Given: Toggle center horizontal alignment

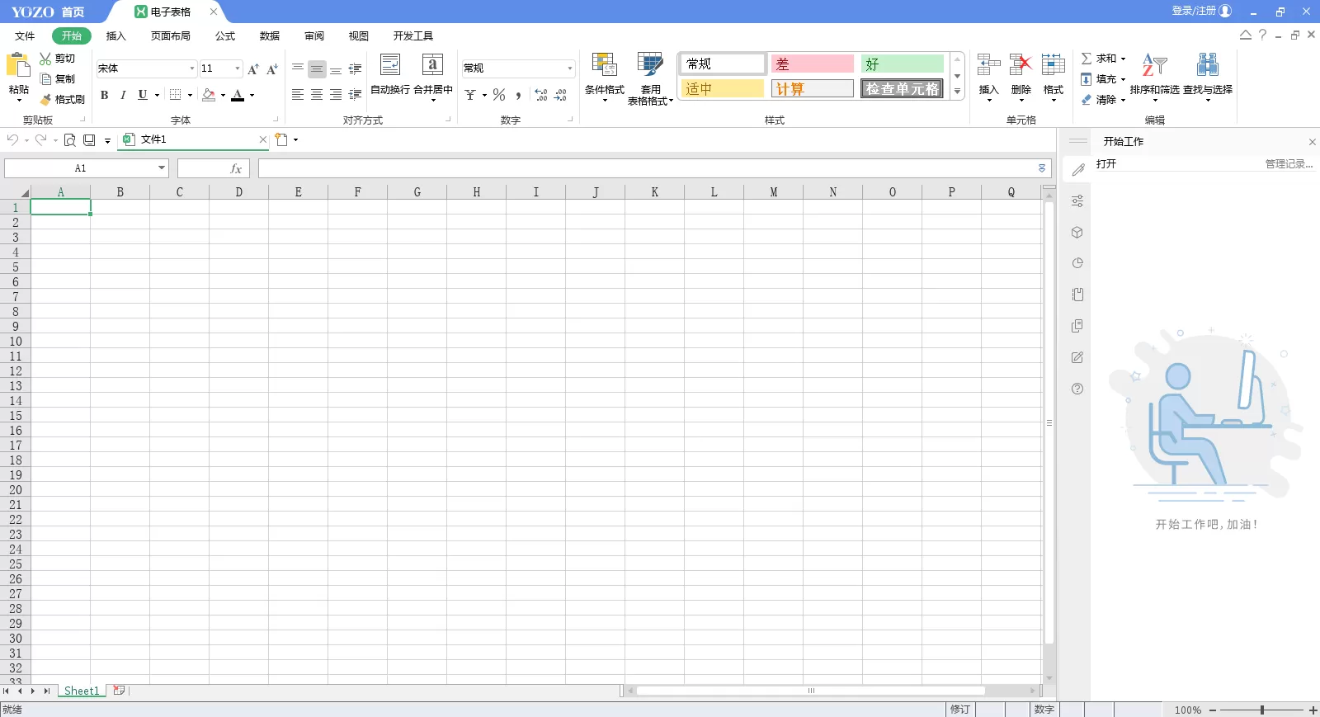Looking at the screenshot, I should click(317, 95).
